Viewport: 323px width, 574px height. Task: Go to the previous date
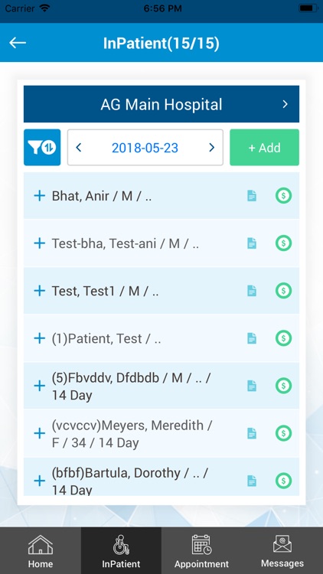78,148
